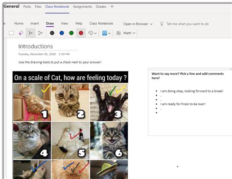This screenshot has width=232, height=179.
Task: Click the 'Use the drawing tools' instruction text
Action: click(60, 62)
